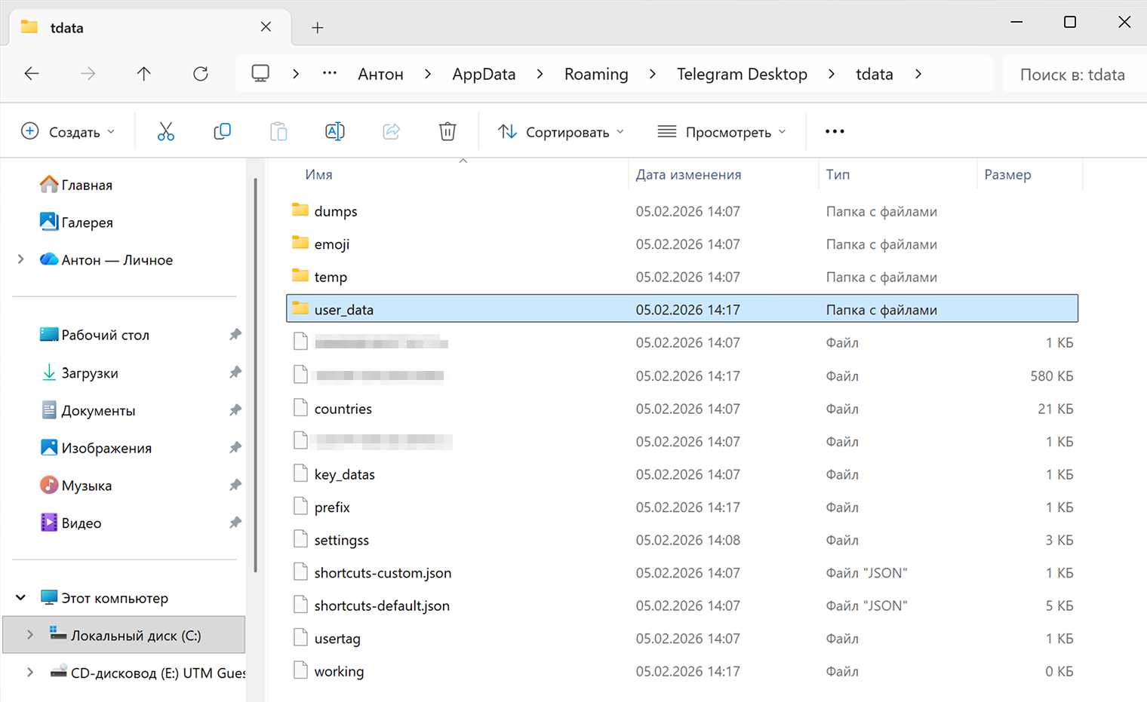Open the overflow (...) toolbar menu
The width and height of the screenshot is (1147, 702).
click(x=834, y=131)
